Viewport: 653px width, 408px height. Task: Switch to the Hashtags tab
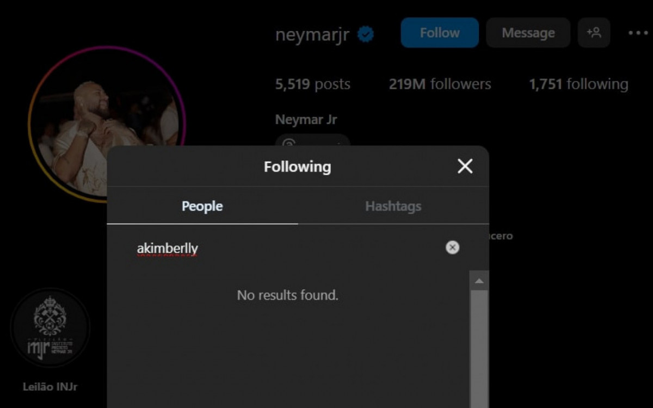[x=393, y=206]
